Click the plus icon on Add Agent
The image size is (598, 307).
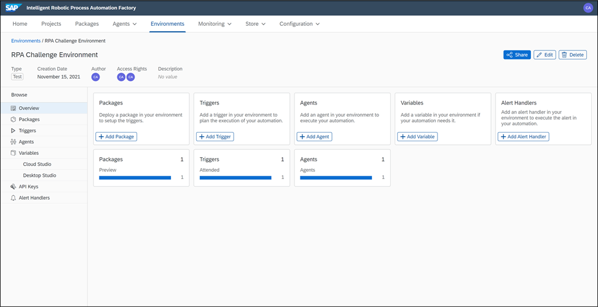click(x=302, y=137)
